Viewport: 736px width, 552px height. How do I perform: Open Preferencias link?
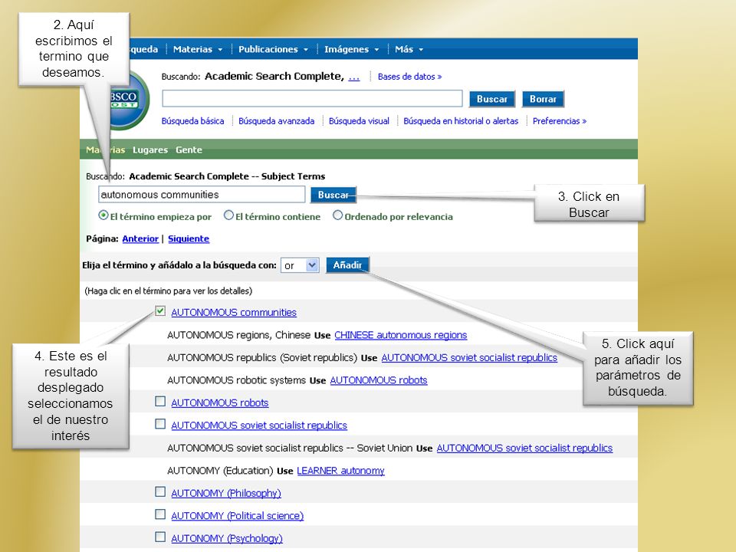pyautogui.click(x=560, y=121)
